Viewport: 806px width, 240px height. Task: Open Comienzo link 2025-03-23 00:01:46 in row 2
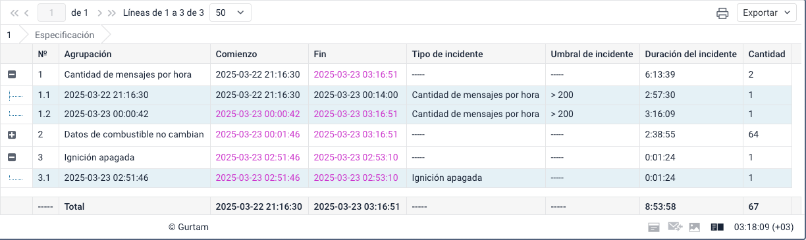point(257,134)
